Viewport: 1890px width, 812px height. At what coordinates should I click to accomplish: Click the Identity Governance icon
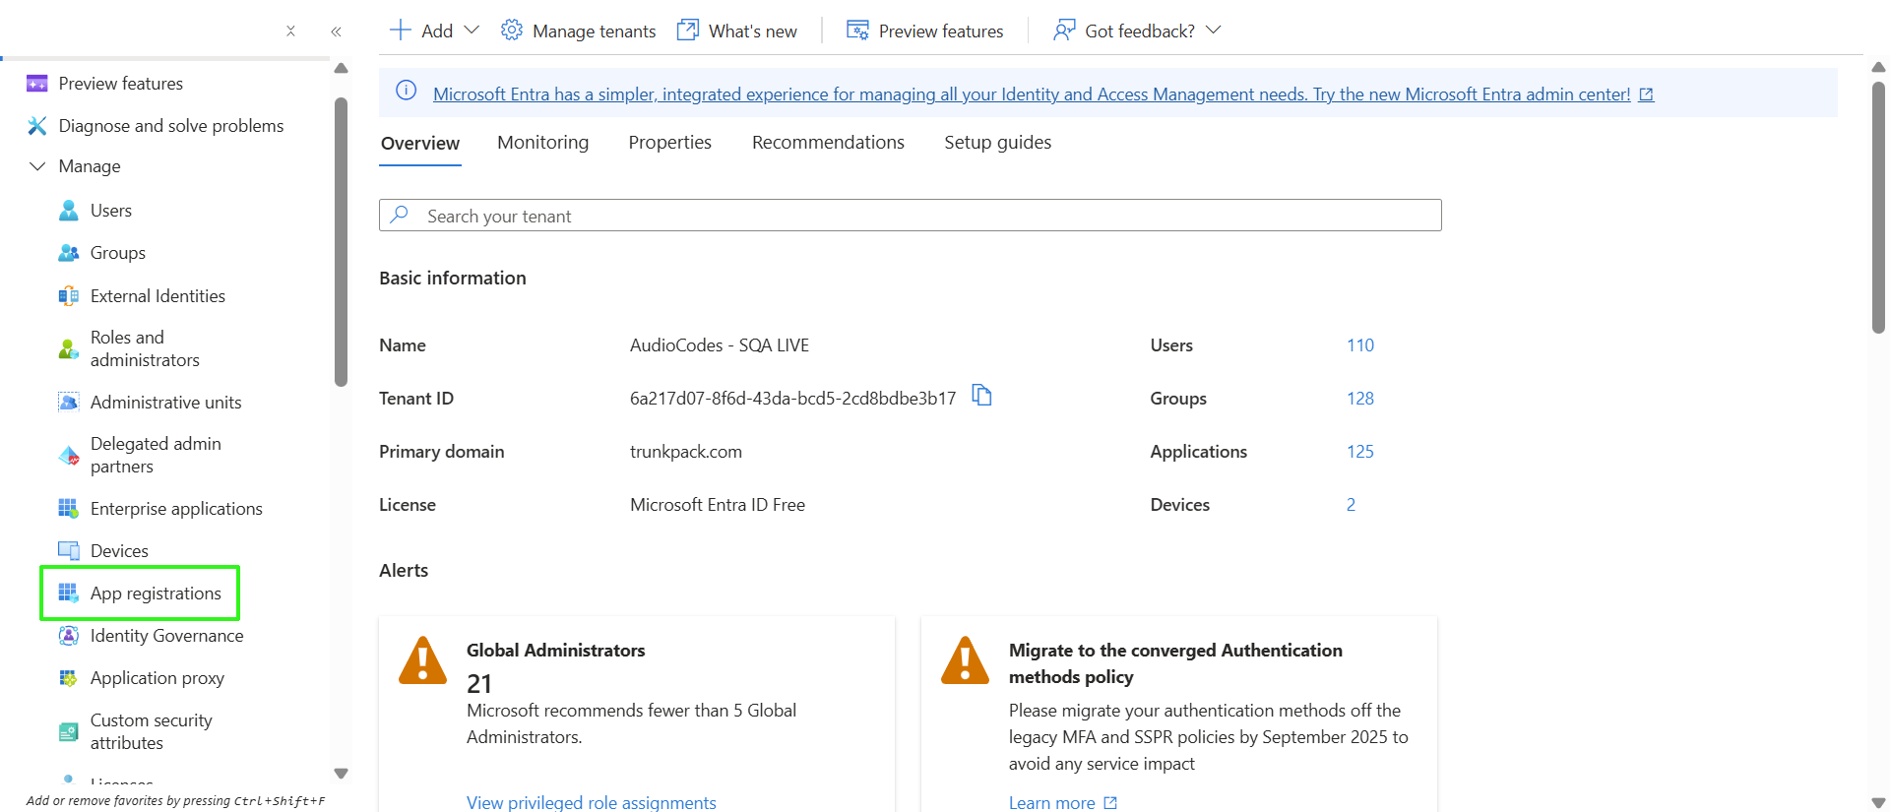tap(68, 636)
